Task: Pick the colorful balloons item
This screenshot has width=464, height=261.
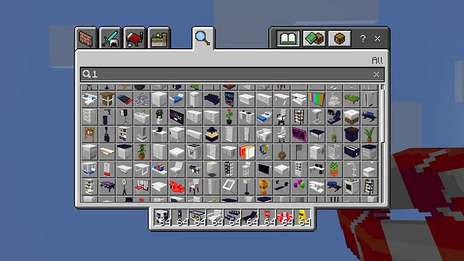Action: (299, 186)
